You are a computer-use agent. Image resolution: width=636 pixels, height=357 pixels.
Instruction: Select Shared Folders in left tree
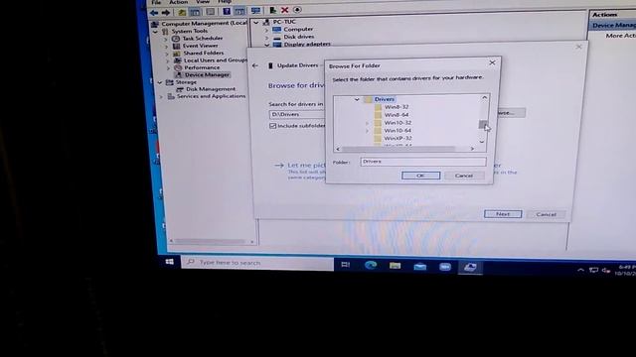coord(203,53)
